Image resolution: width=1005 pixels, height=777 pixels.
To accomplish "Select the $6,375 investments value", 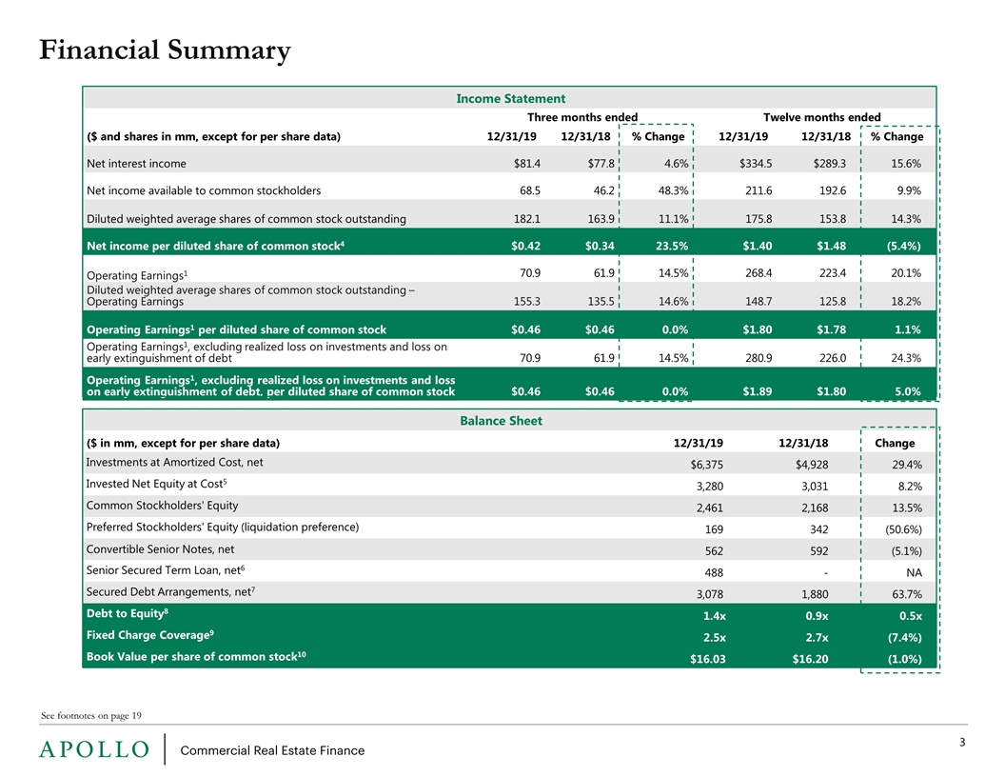I will [706, 465].
